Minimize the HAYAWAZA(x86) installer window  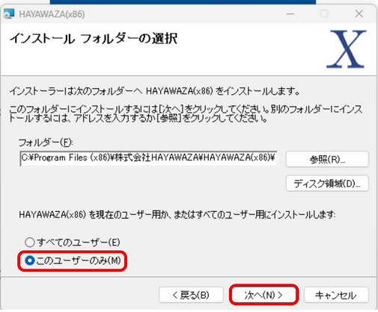(290, 14)
